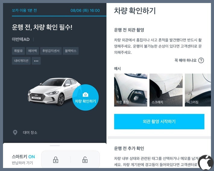Open the 꼭 해야 하나요 help link

185,60
